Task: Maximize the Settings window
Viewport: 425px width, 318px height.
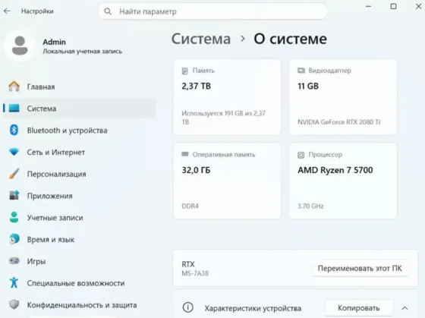Action: pos(393,6)
